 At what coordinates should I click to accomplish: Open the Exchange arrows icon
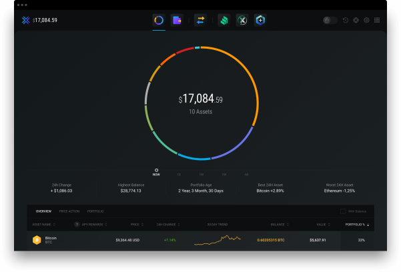pyautogui.click(x=200, y=20)
